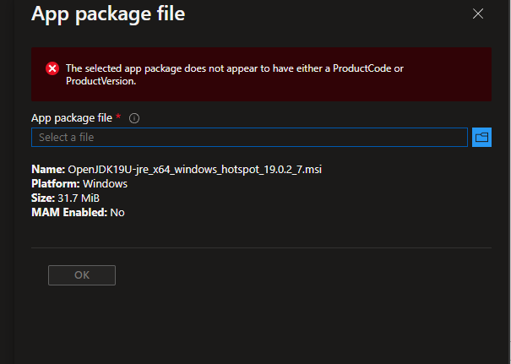511x364 pixels.
Task: Open the App package file info tooltip icon
Action: pos(134,118)
